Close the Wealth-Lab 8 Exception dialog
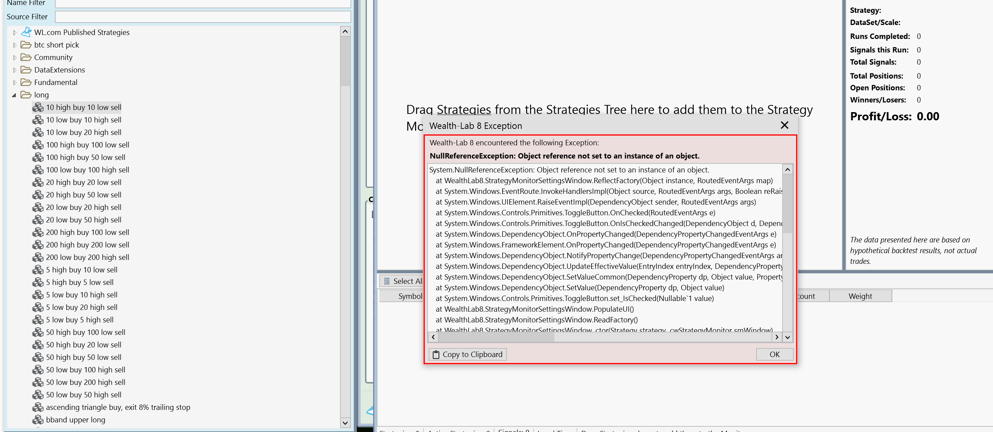This screenshot has height=432, width=993. [784, 125]
